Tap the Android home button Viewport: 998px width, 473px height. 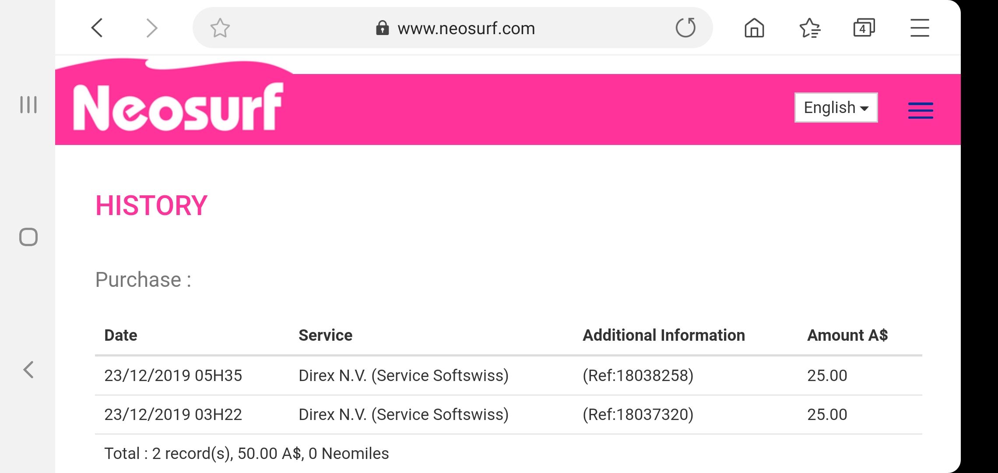coord(28,237)
